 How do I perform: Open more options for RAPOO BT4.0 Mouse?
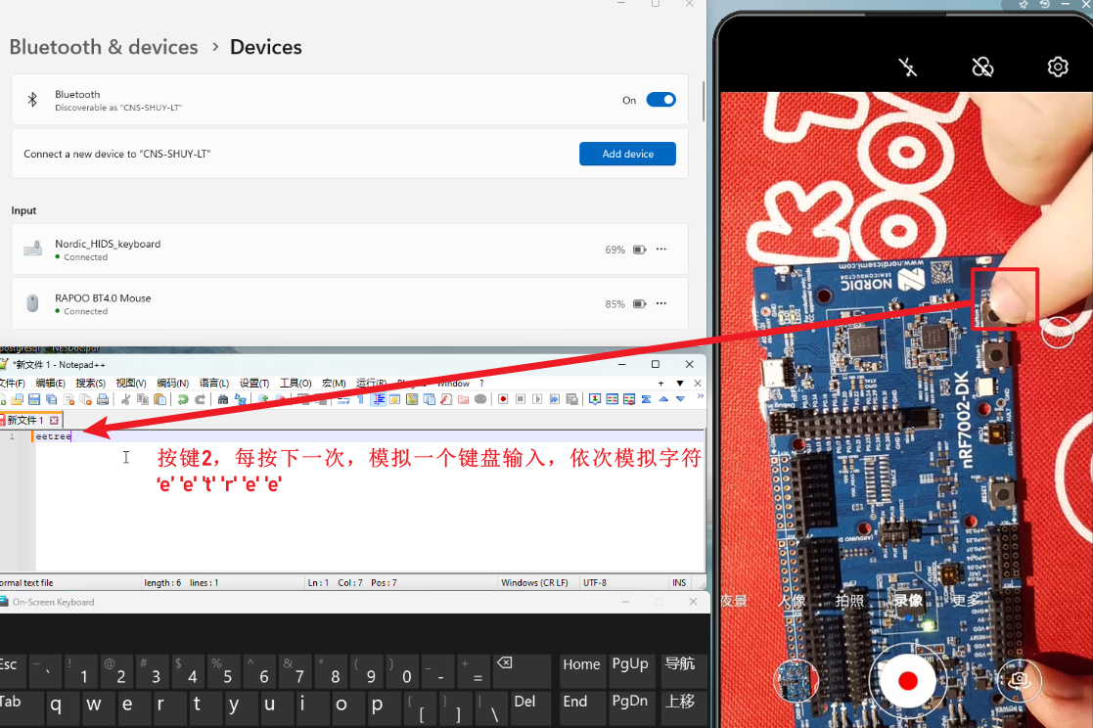point(660,303)
